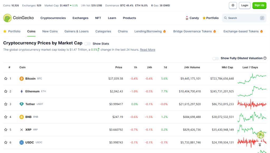The height and width of the screenshot is (153, 270).
Task: Toggle Show Fully Diluted Valuation switch
Action: pyautogui.click(x=216, y=58)
